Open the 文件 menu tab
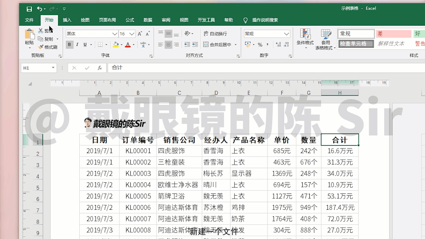Viewport: 425px width, 239px height. click(29, 20)
